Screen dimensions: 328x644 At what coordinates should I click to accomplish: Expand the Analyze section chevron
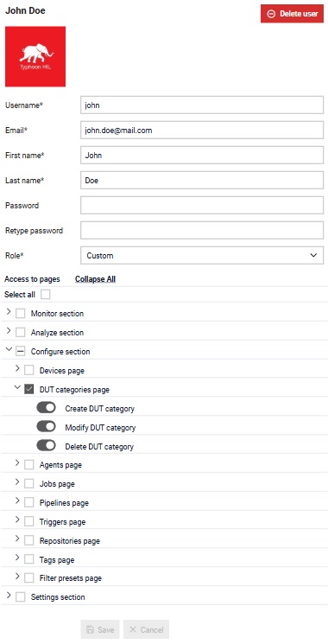pos(9,331)
